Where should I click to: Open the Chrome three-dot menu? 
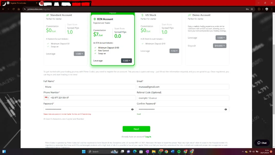[x=272, y=9]
